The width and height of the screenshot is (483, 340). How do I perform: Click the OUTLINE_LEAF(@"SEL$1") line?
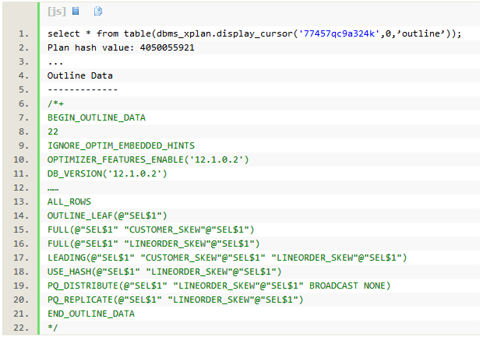pos(108,216)
